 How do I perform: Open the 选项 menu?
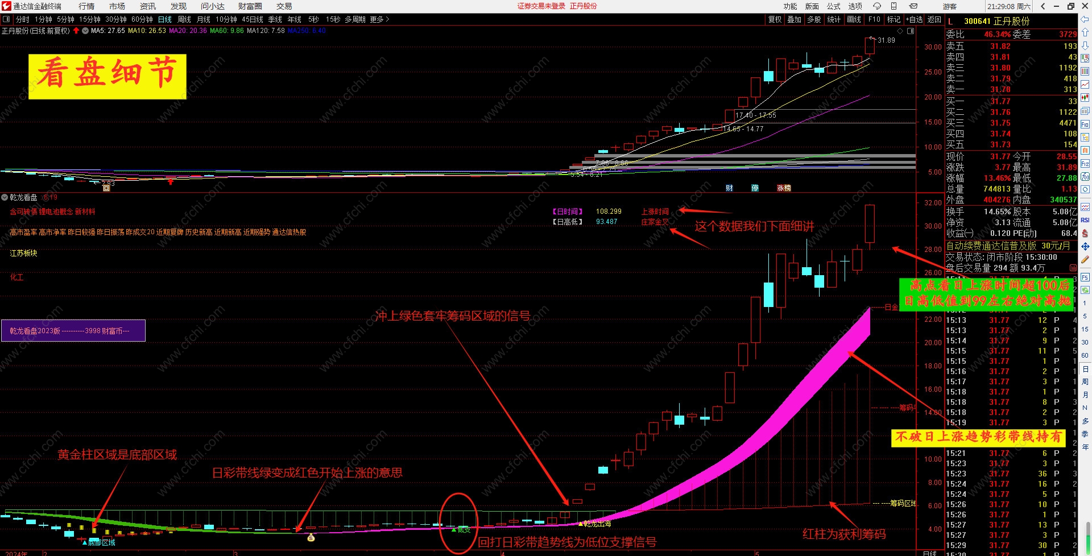(855, 6)
